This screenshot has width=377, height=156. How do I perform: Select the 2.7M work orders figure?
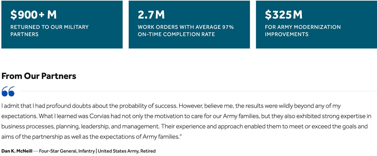pos(151,15)
